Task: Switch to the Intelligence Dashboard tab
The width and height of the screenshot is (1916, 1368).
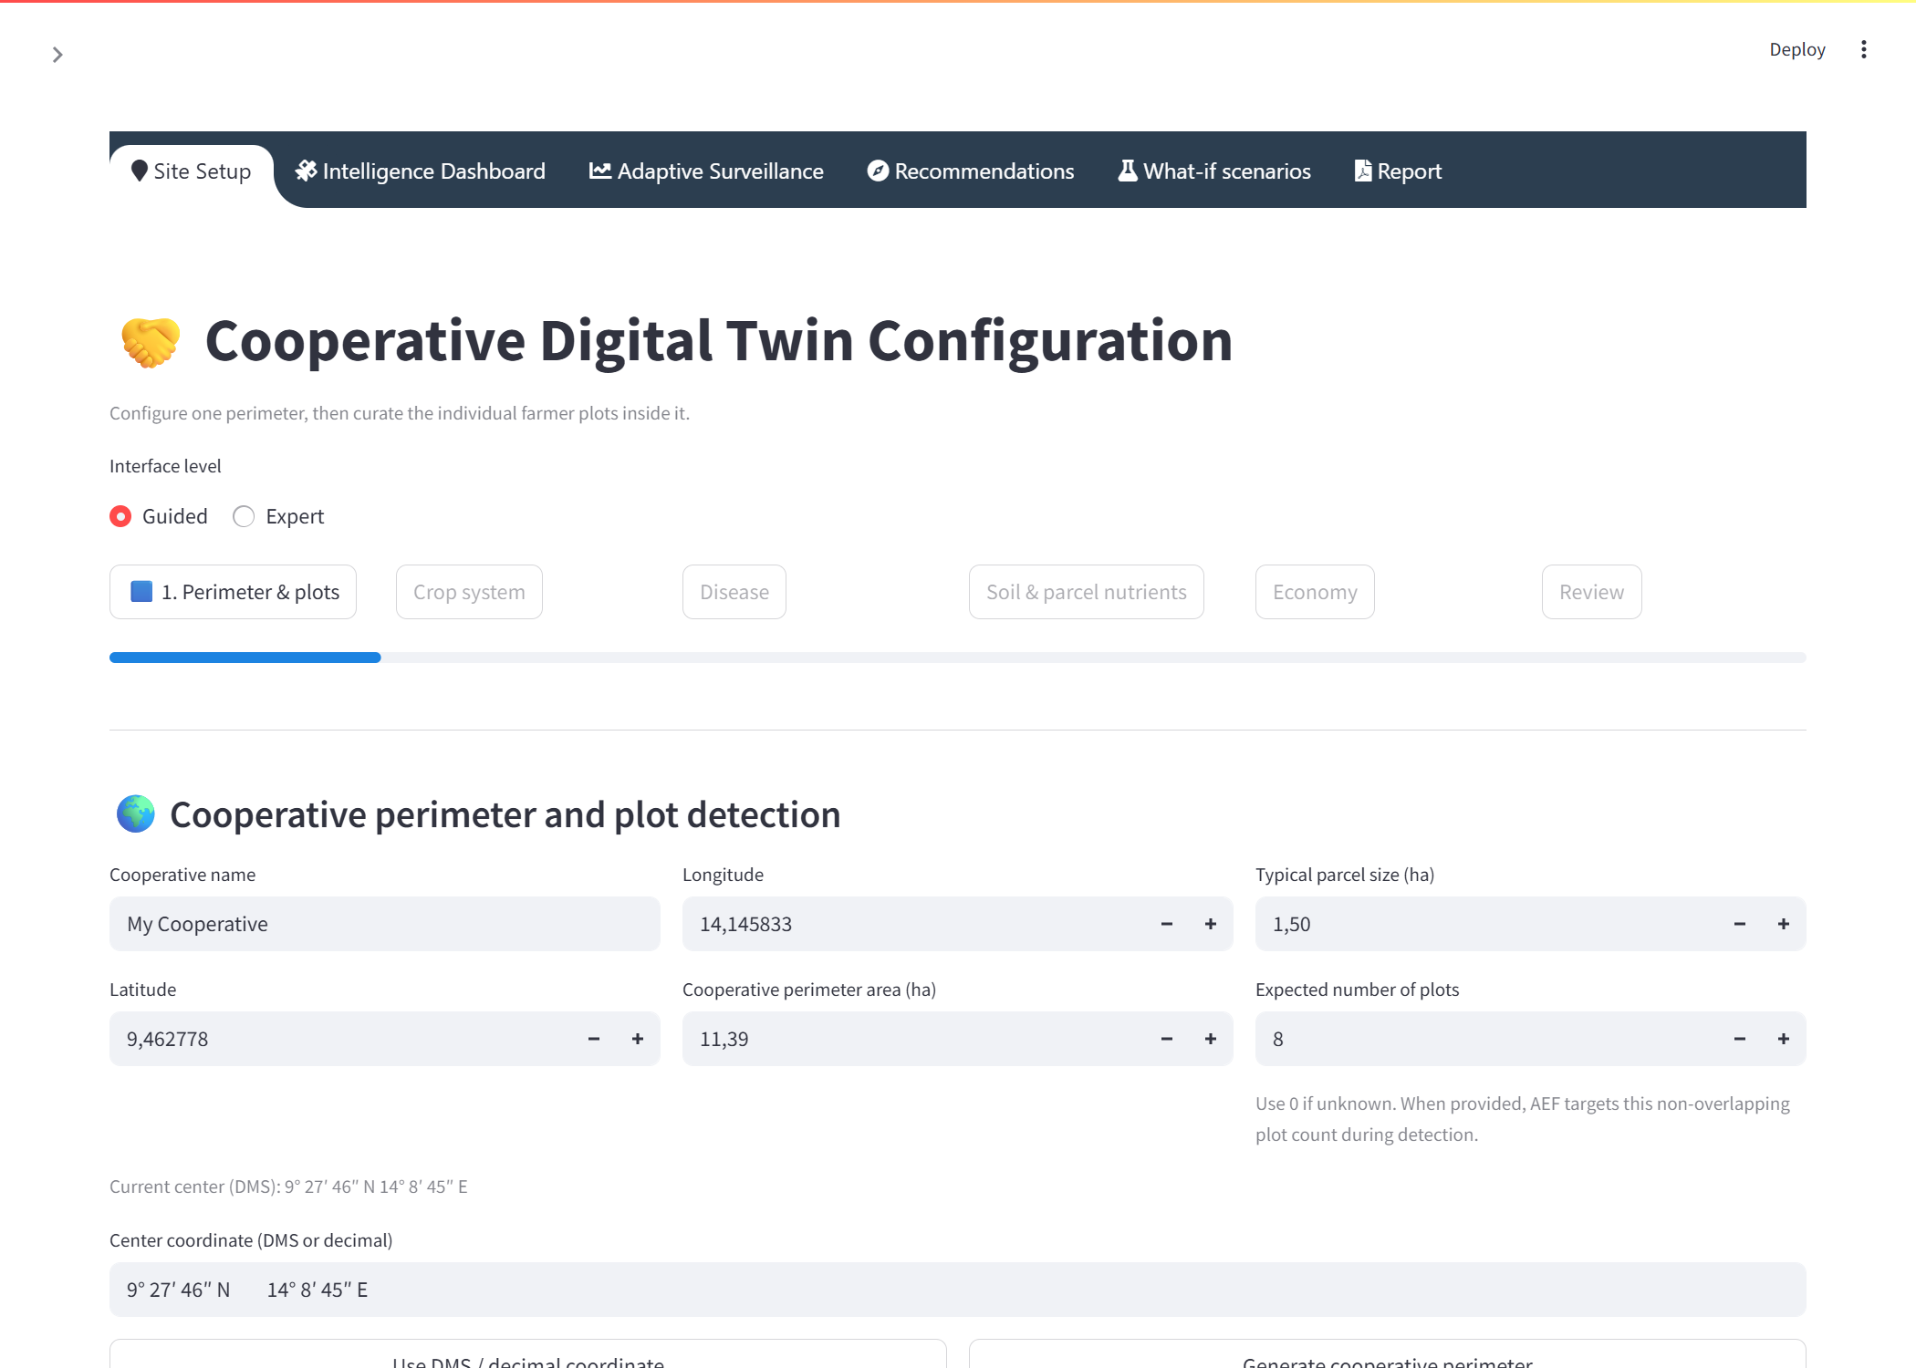Action: coord(421,171)
